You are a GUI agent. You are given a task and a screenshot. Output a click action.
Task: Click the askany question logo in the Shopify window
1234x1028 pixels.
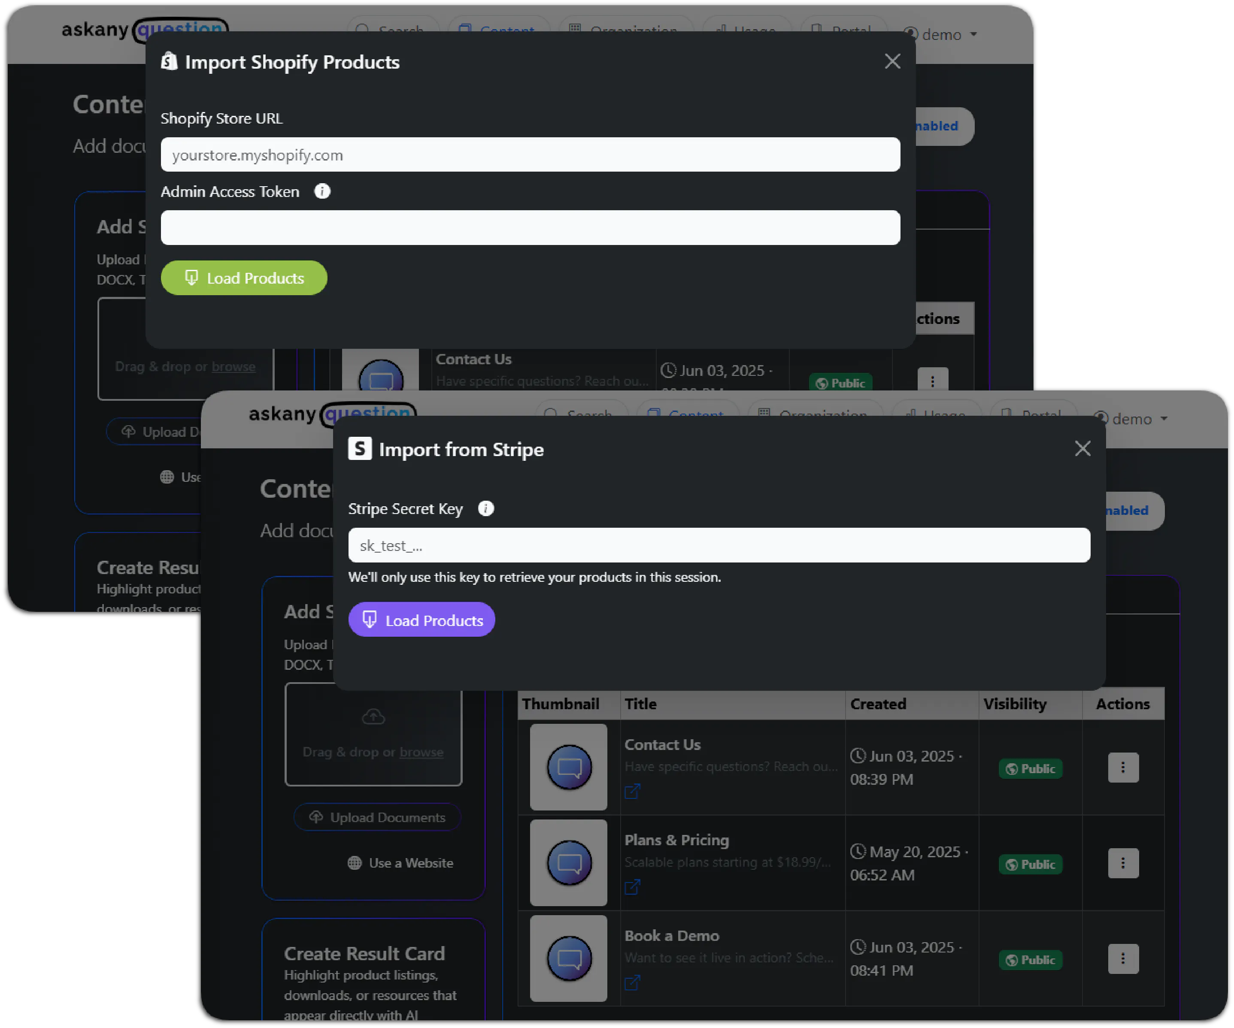(145, 29)
